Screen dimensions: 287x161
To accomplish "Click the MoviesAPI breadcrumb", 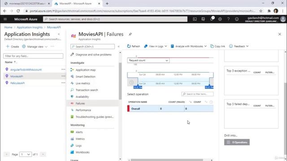I will click(54, 27).
